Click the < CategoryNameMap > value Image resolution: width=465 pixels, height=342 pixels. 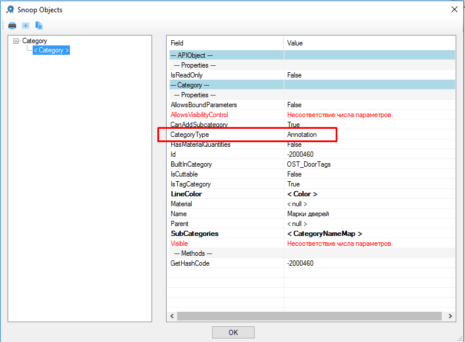pyautogui.click(x=325, y=234)
